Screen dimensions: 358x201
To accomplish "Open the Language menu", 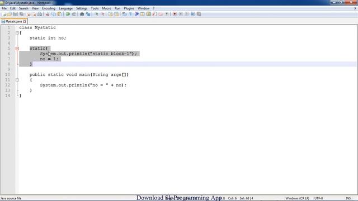I will coord(65,8).
